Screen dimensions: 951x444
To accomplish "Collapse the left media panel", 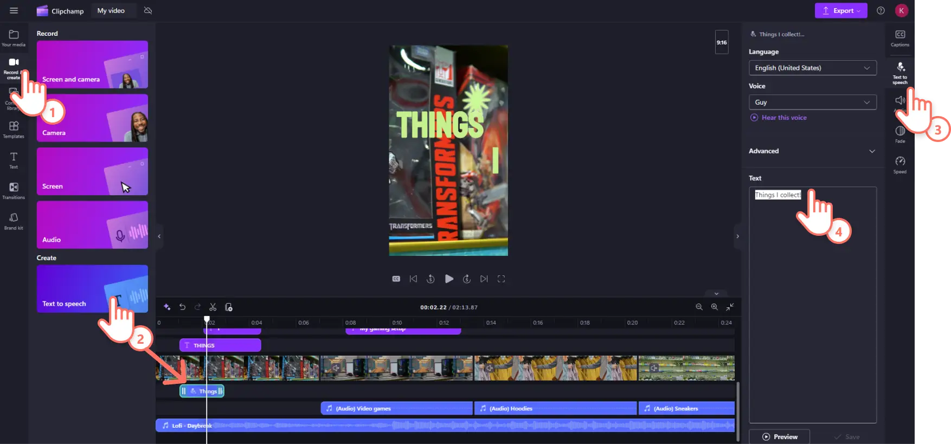I will point(159,236).
